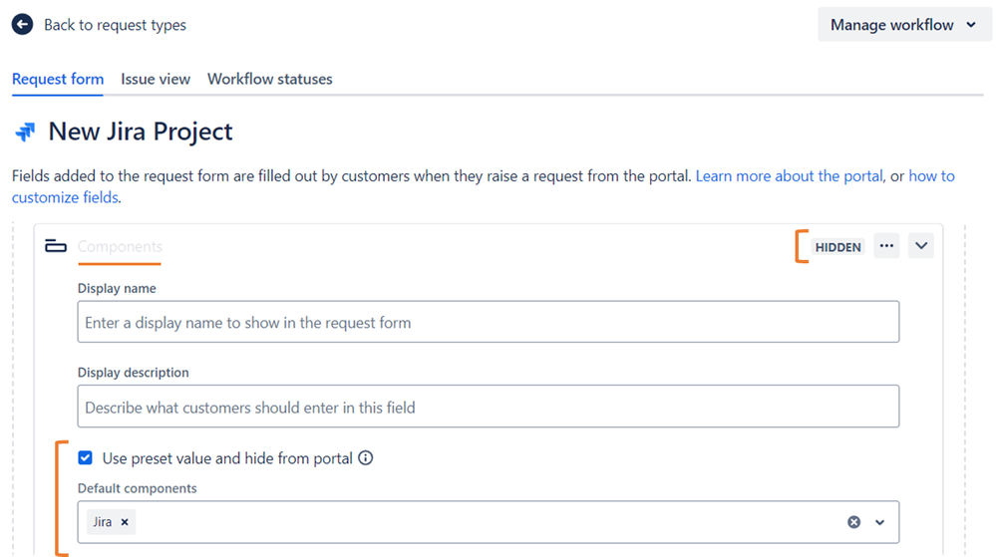Go back to request types
This screenshot has height=557, width=996.
click(115, 25)
